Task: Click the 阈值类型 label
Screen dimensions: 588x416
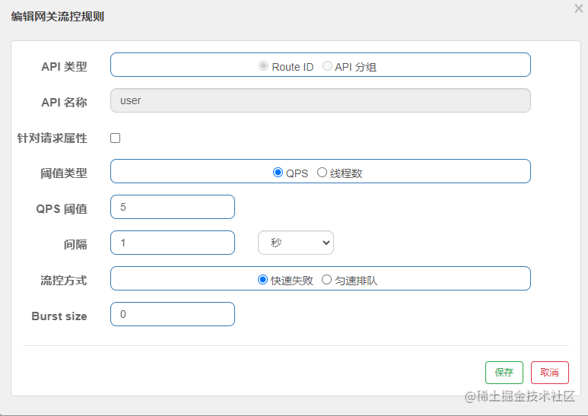Action: pos(64,173)
